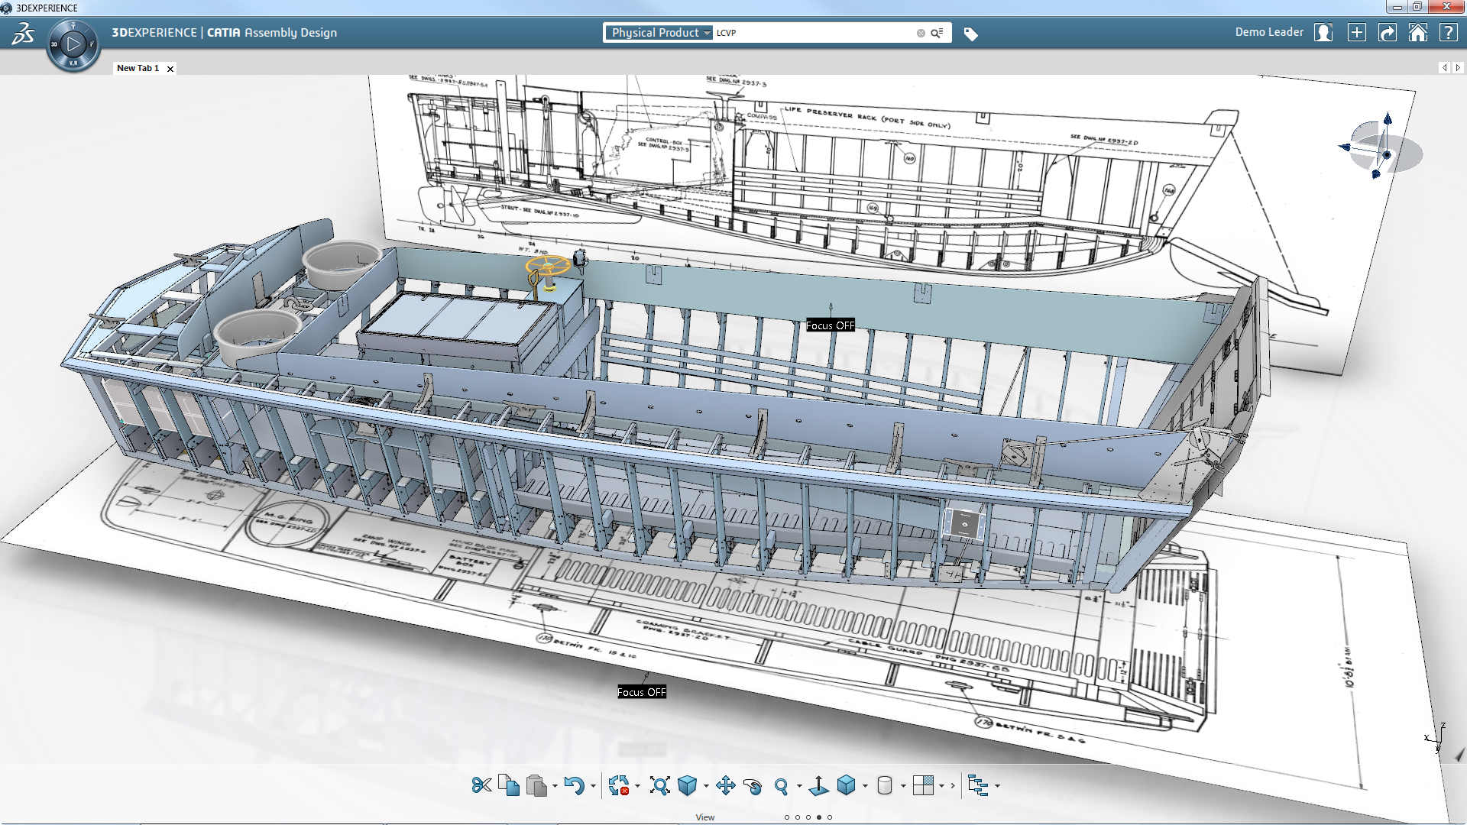Screen dimensions: 1467x825
Task: Select the Pan four-arrow tool
Action: click(726, 785)
